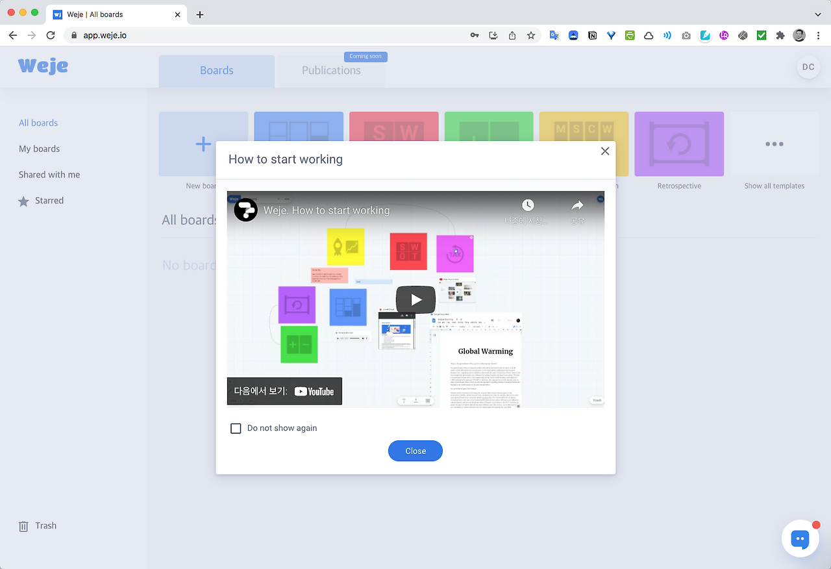
Task: Open Starred boards in the sidebar
Action: coord(41,201)
